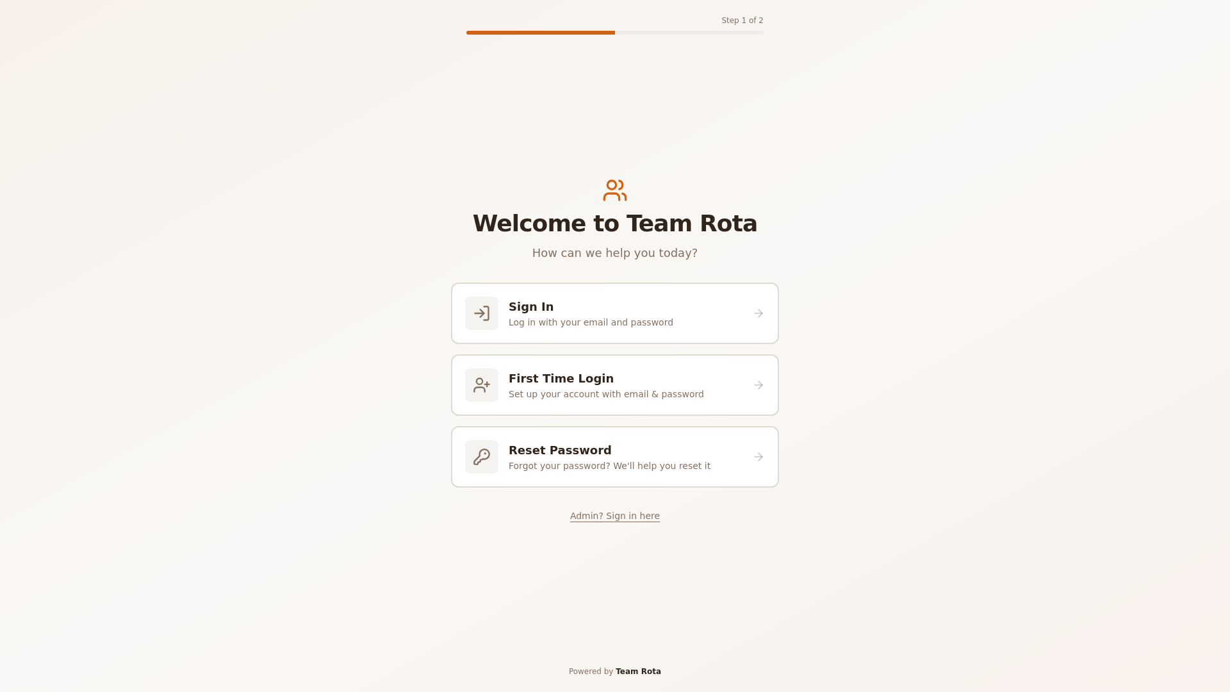1230x692 pixels.
Task: Click the 'Step 1 of 2' indicator
Action: [742, 21]
